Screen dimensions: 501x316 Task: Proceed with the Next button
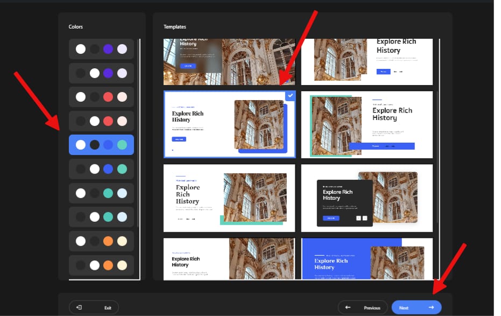point(417,307)
